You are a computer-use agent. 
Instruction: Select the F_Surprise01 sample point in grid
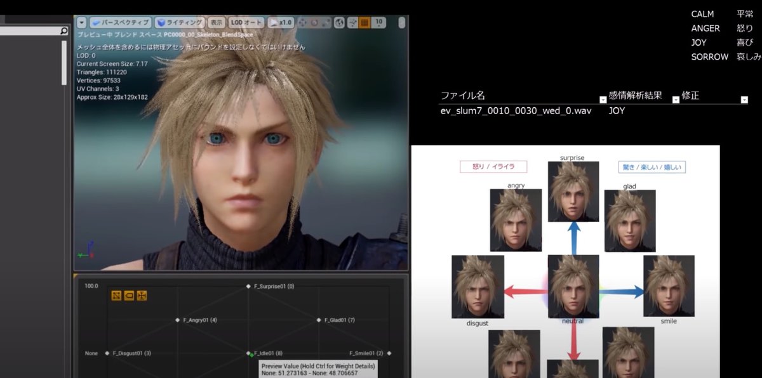[x=249, y=287]
